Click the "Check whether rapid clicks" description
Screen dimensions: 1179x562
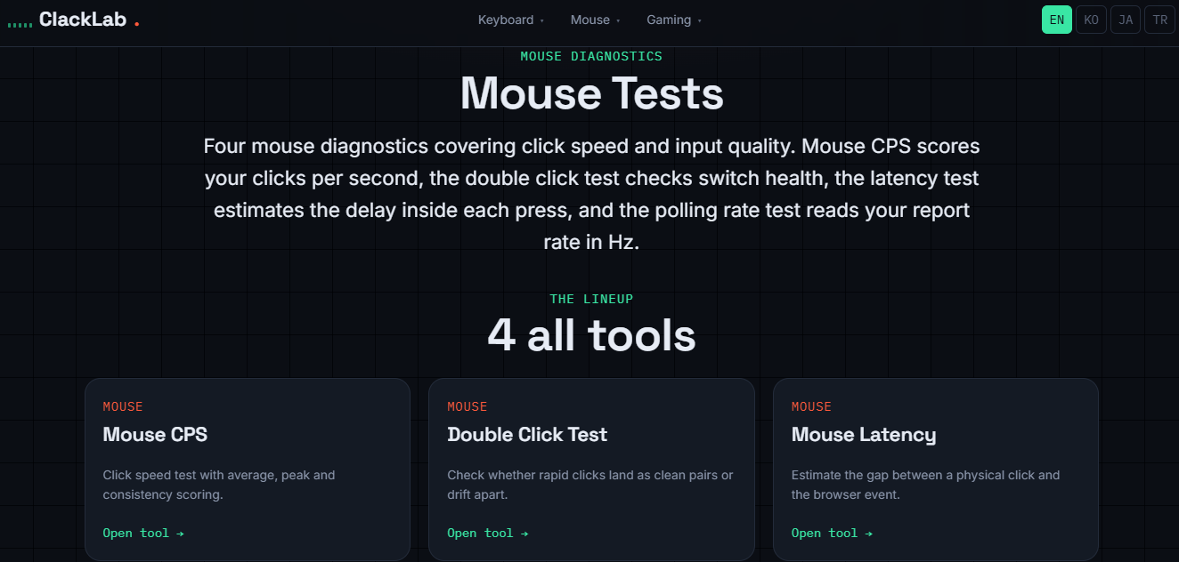[590, 485]
